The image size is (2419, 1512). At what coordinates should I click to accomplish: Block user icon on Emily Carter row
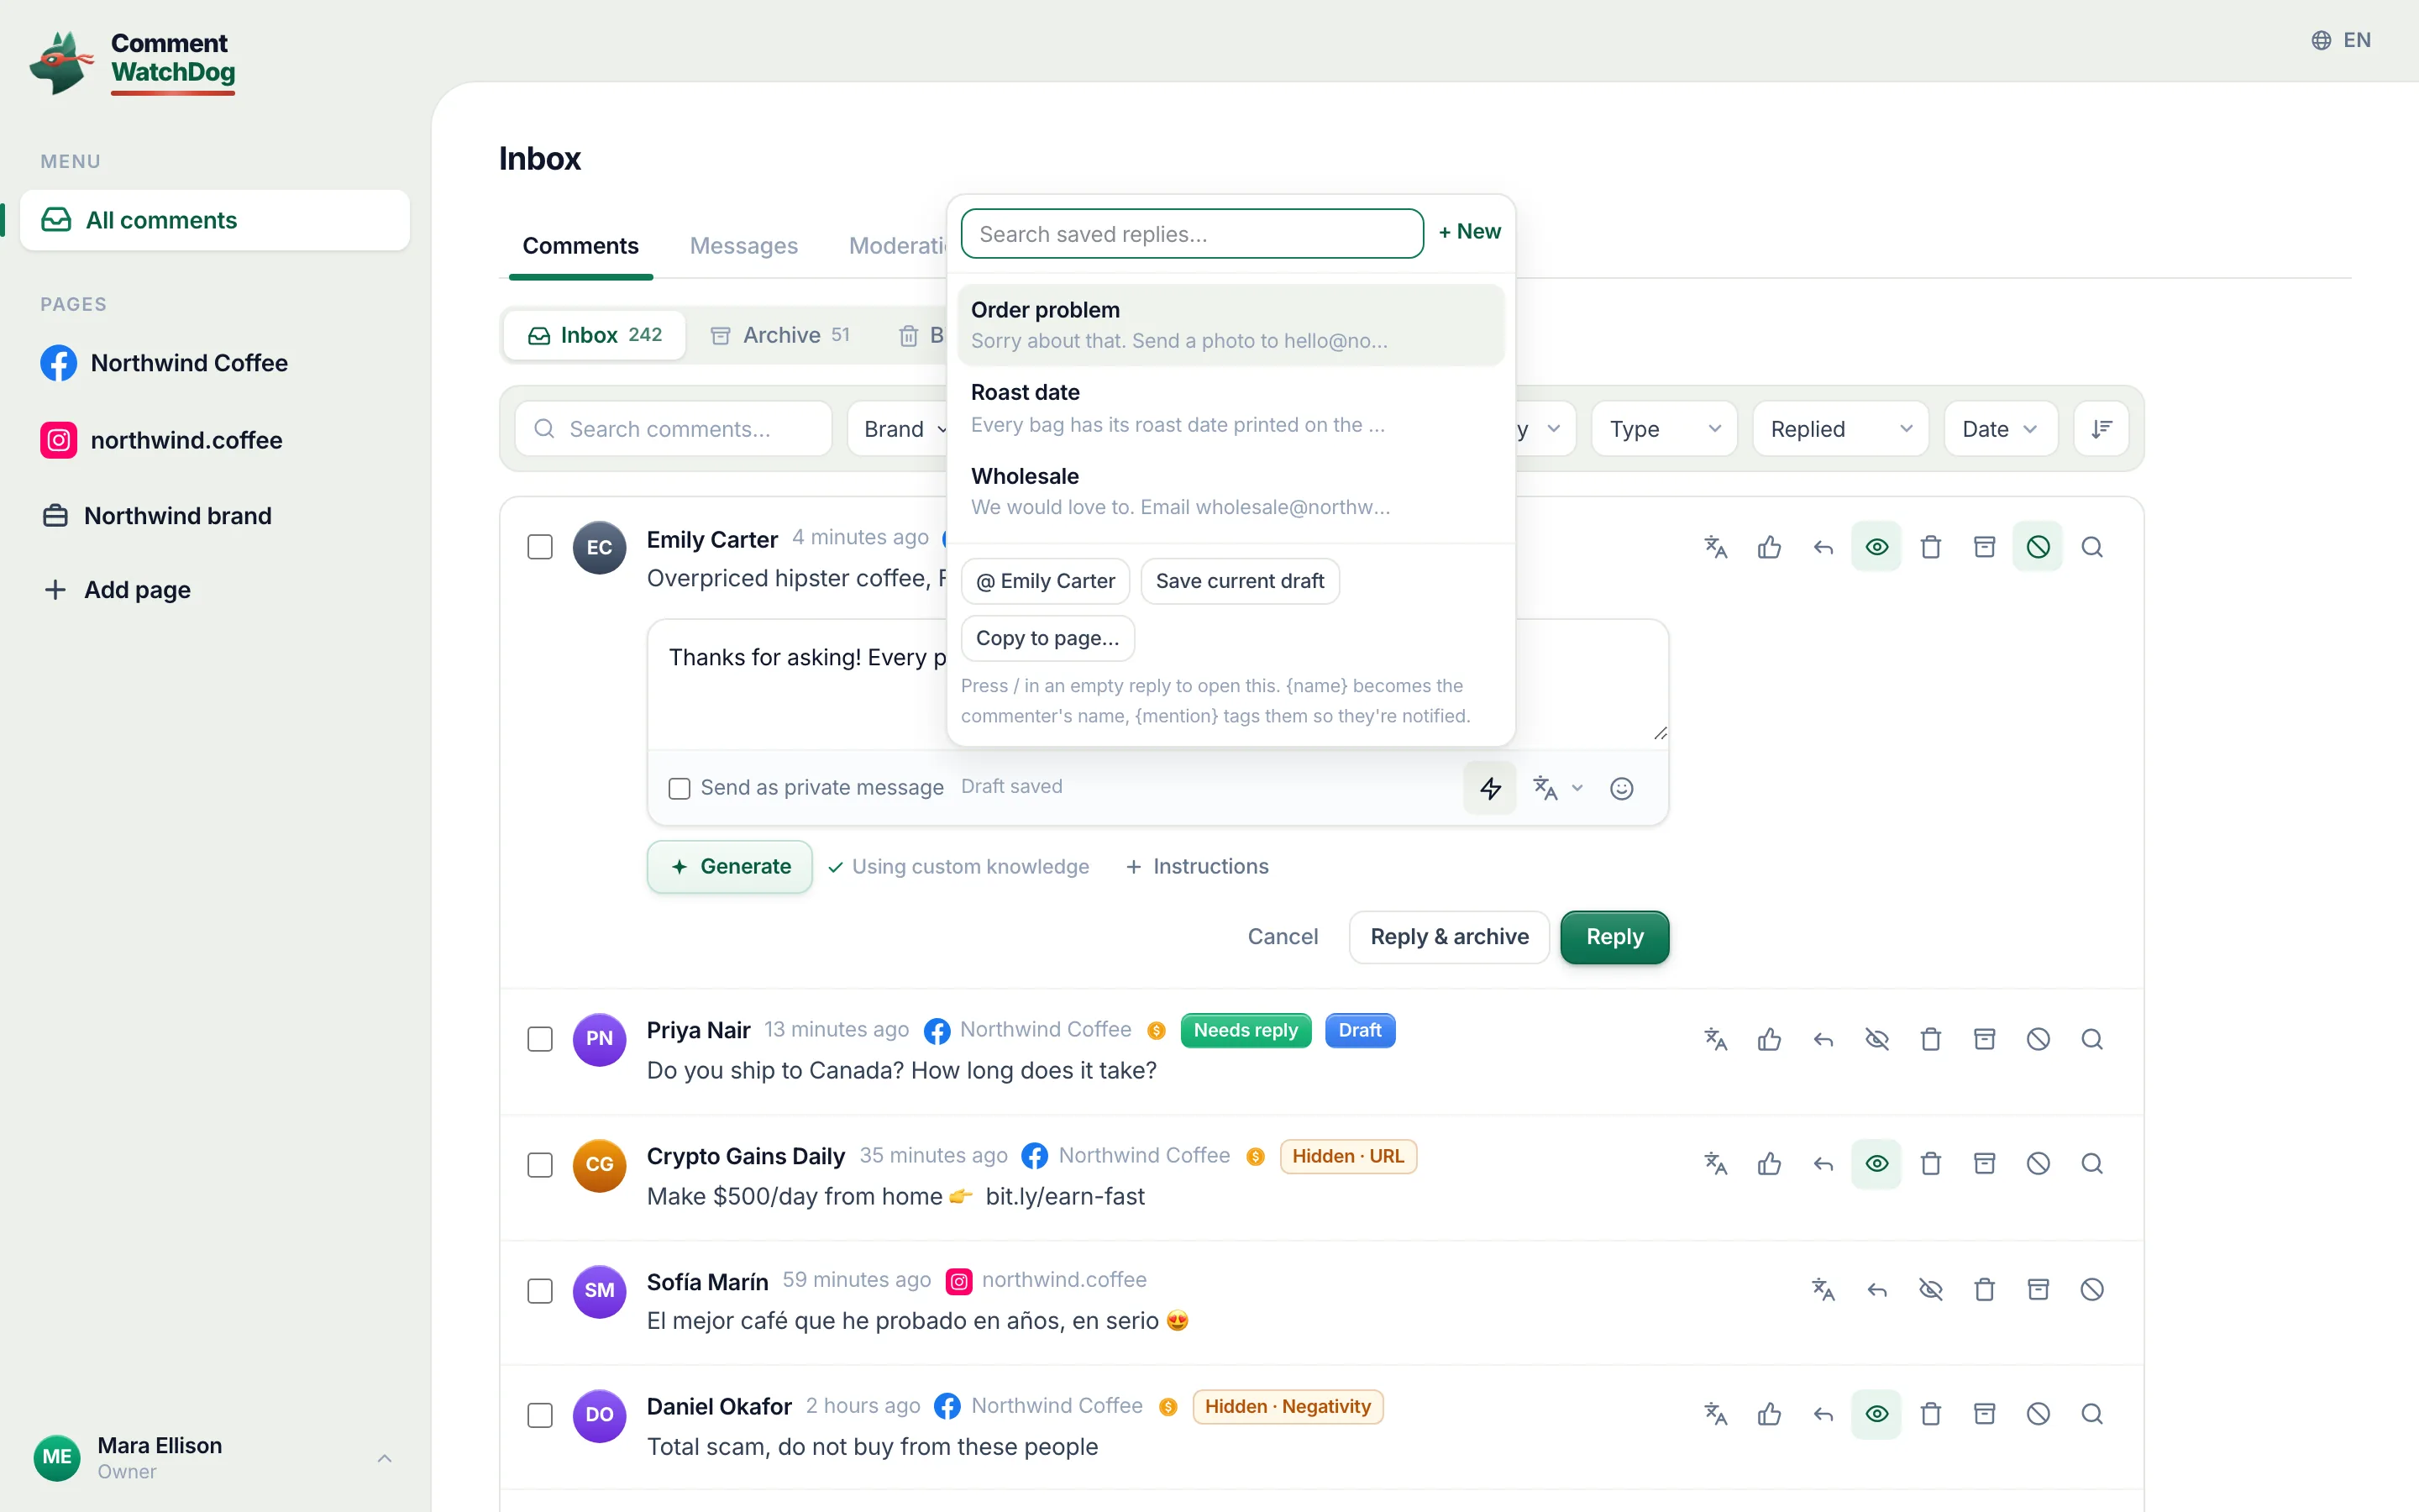(x=2039, y=547)
